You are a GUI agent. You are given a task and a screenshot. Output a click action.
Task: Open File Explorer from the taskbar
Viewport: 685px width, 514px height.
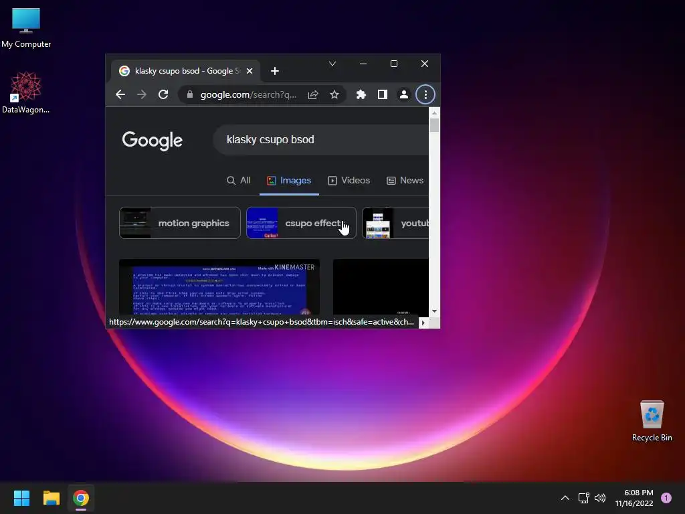click(x=51, y=498)
